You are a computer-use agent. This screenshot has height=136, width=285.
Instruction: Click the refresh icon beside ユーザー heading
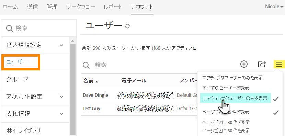click(x=127, y=26)
